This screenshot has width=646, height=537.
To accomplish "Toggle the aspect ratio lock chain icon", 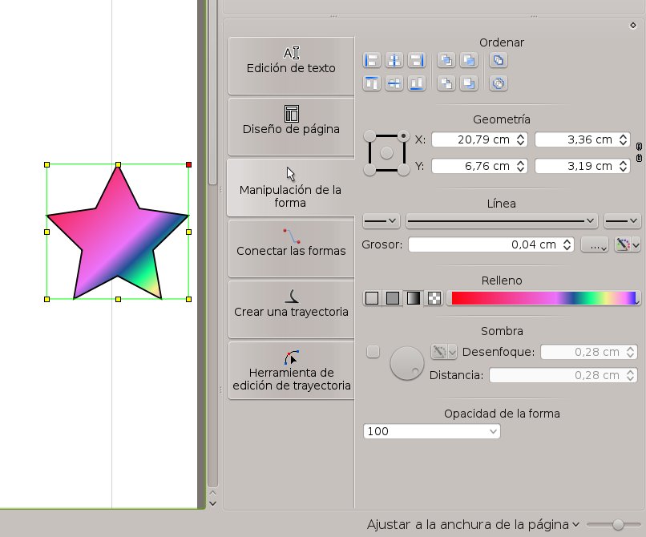I will pos(639,152).
